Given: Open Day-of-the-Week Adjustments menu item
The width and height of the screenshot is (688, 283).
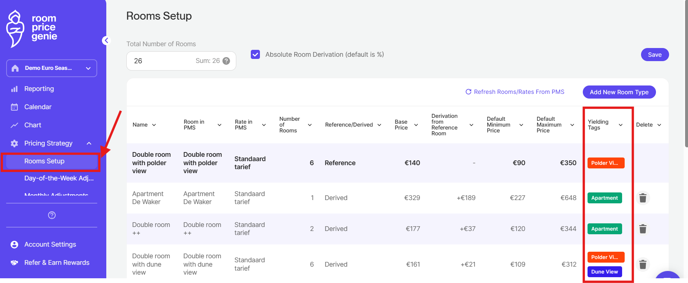Looking at the screenshot, I should pos(59,178).
